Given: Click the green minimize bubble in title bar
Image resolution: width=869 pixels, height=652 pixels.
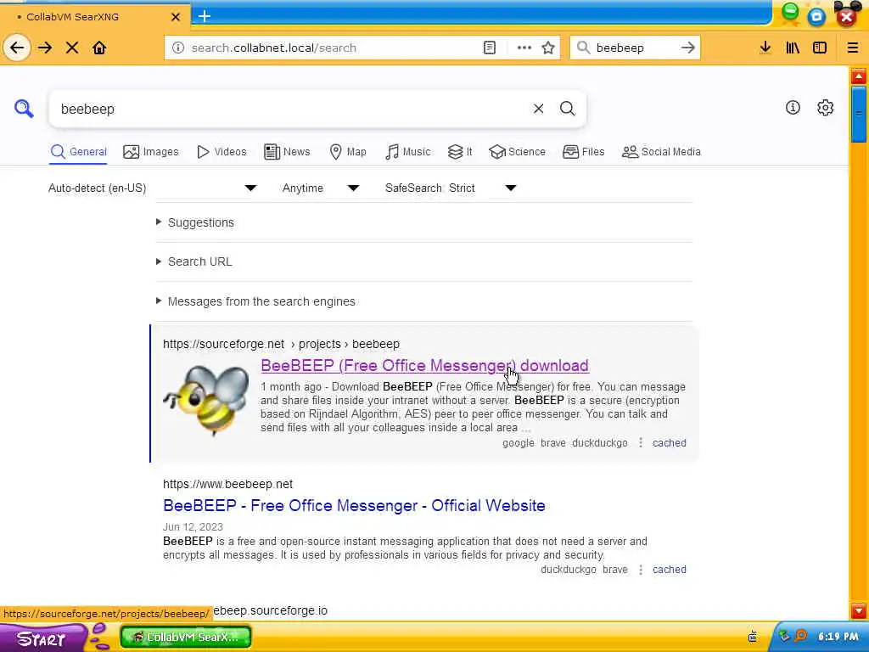Looking at the screenshot, I should 790,14.
